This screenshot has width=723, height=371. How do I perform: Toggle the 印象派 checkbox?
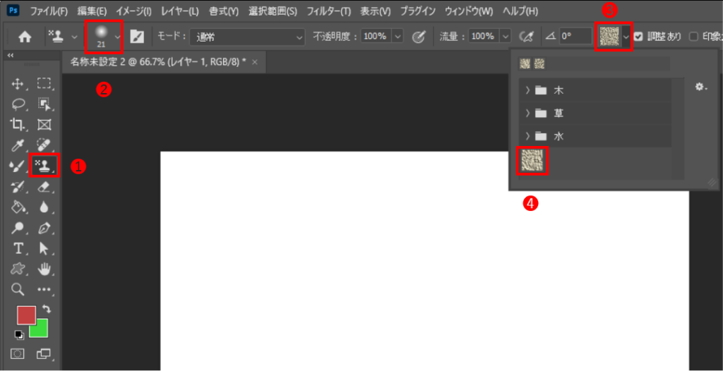(x=693, y=37)
